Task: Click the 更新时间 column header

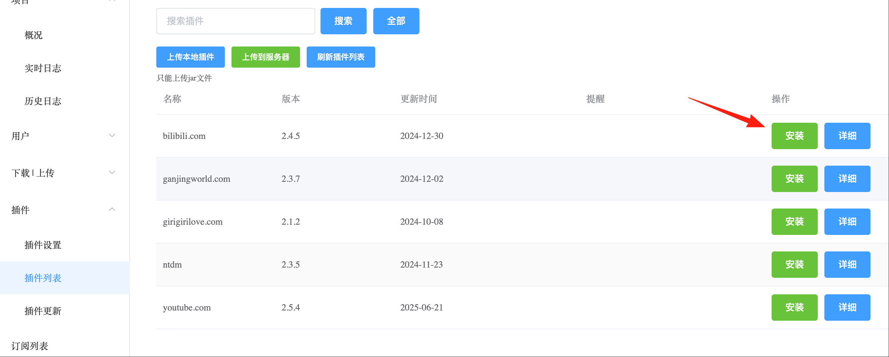Action: [x=419, y=99]
